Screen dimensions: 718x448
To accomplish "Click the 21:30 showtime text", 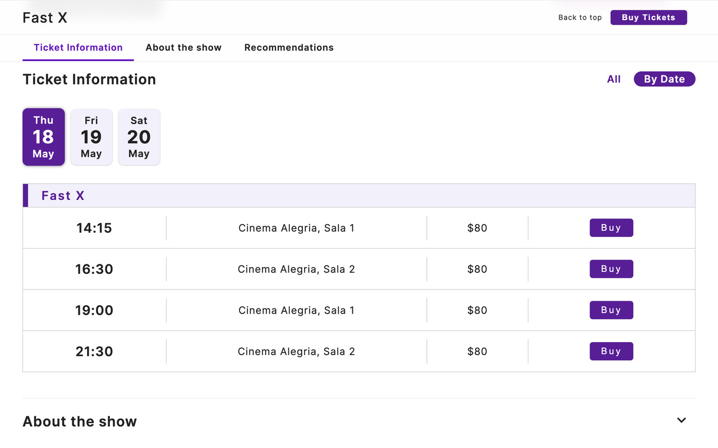I will click(94, 351).
